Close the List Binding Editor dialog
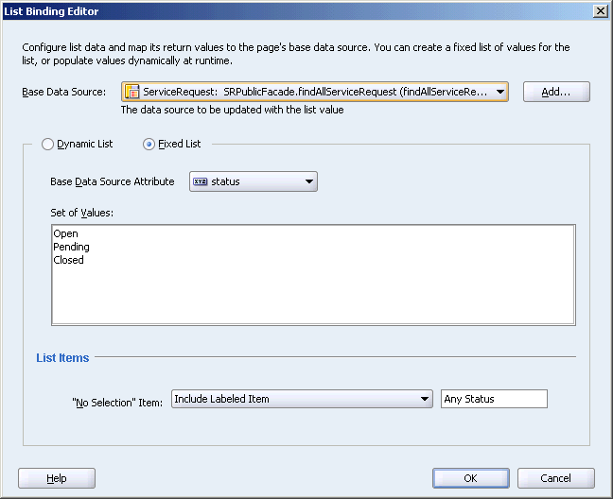The height and width of the screenshot is (499, 613). click(x=600, y=11)
